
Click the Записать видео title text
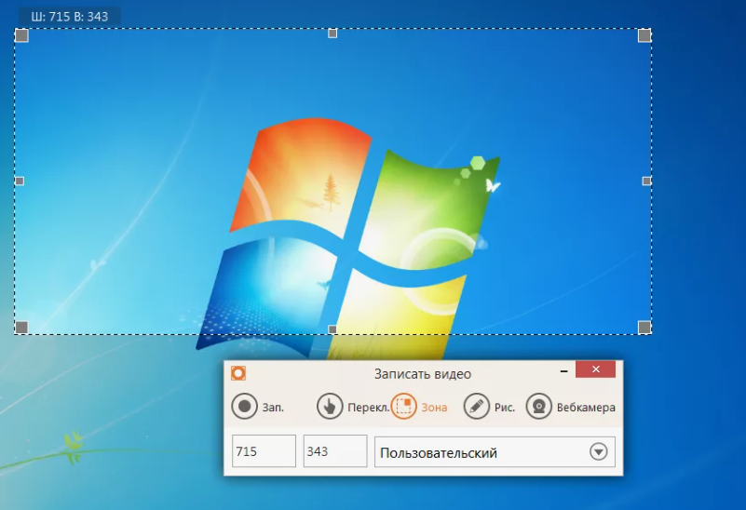(x=423, y=374)
